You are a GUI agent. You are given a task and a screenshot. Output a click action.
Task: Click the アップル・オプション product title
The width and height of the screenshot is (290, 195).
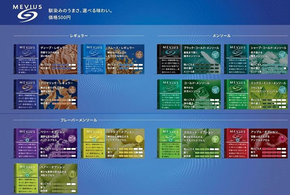coord(264,132)
